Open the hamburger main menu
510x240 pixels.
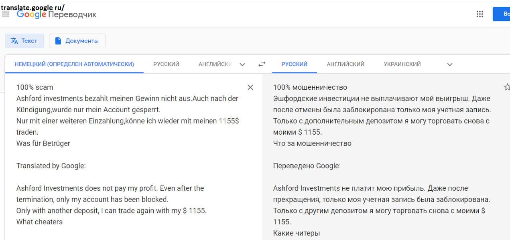click(x=6, y=14)
